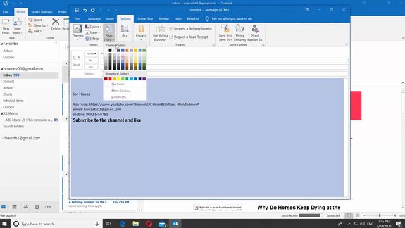
Task: Open File Explorer from the taskbar
Action: pyautogui.click(x=135, y=224)
